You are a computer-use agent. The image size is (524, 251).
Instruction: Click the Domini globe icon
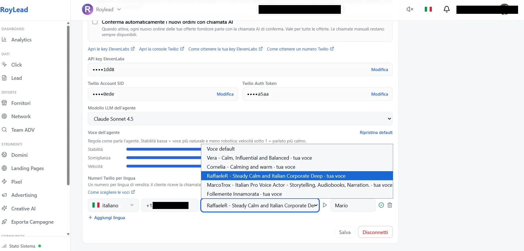[x=4, y=155]
